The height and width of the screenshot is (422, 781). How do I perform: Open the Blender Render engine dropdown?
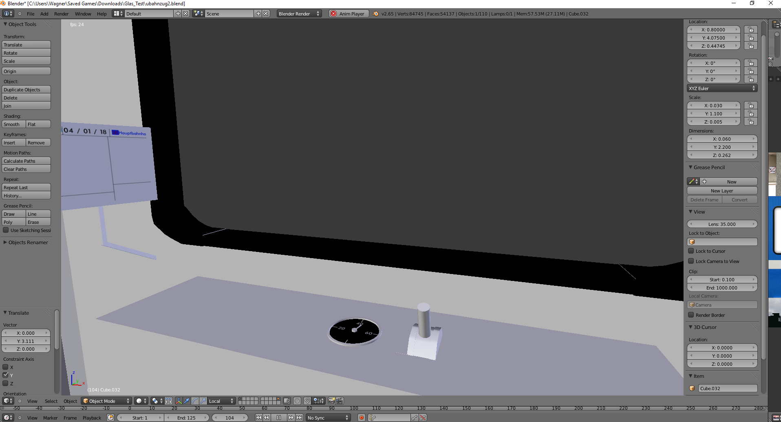pos(299,13)
